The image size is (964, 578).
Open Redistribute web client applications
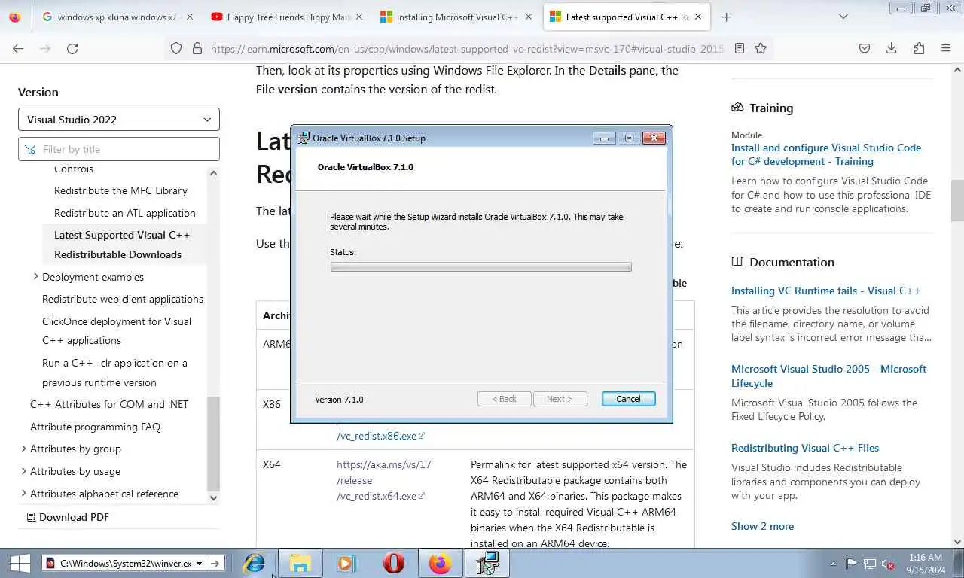coord(123,299)
